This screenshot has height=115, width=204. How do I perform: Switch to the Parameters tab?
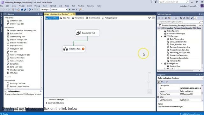[x=78, y=18]
